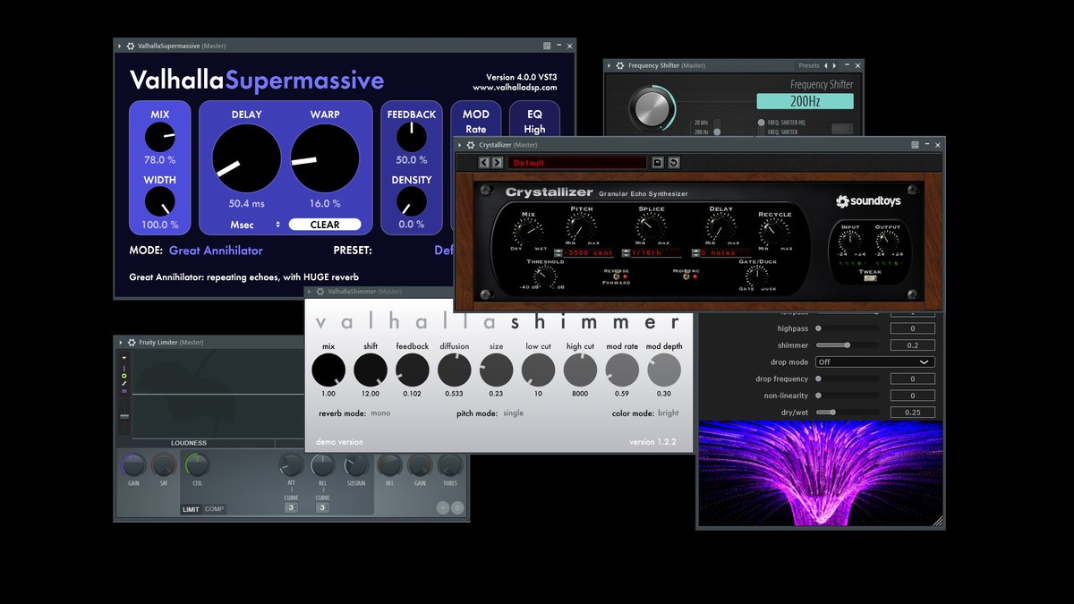
Task: Expand the Frequency Shifter window menu arrow
Action: click(610, 65)
